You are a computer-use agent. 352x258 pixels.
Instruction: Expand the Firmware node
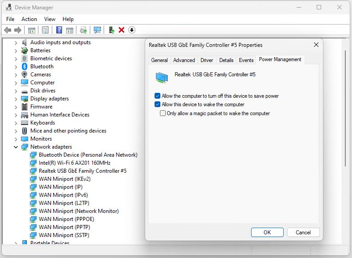click(16, 107)
